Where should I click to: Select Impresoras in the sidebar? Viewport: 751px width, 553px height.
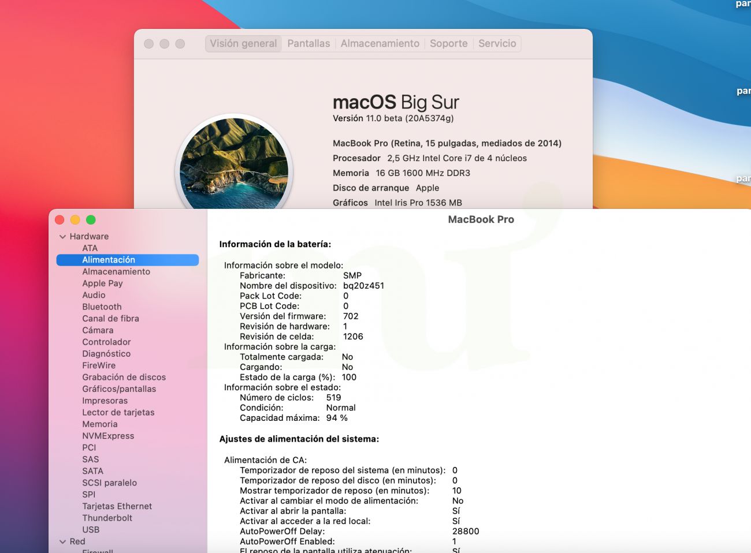pos(105,401)
